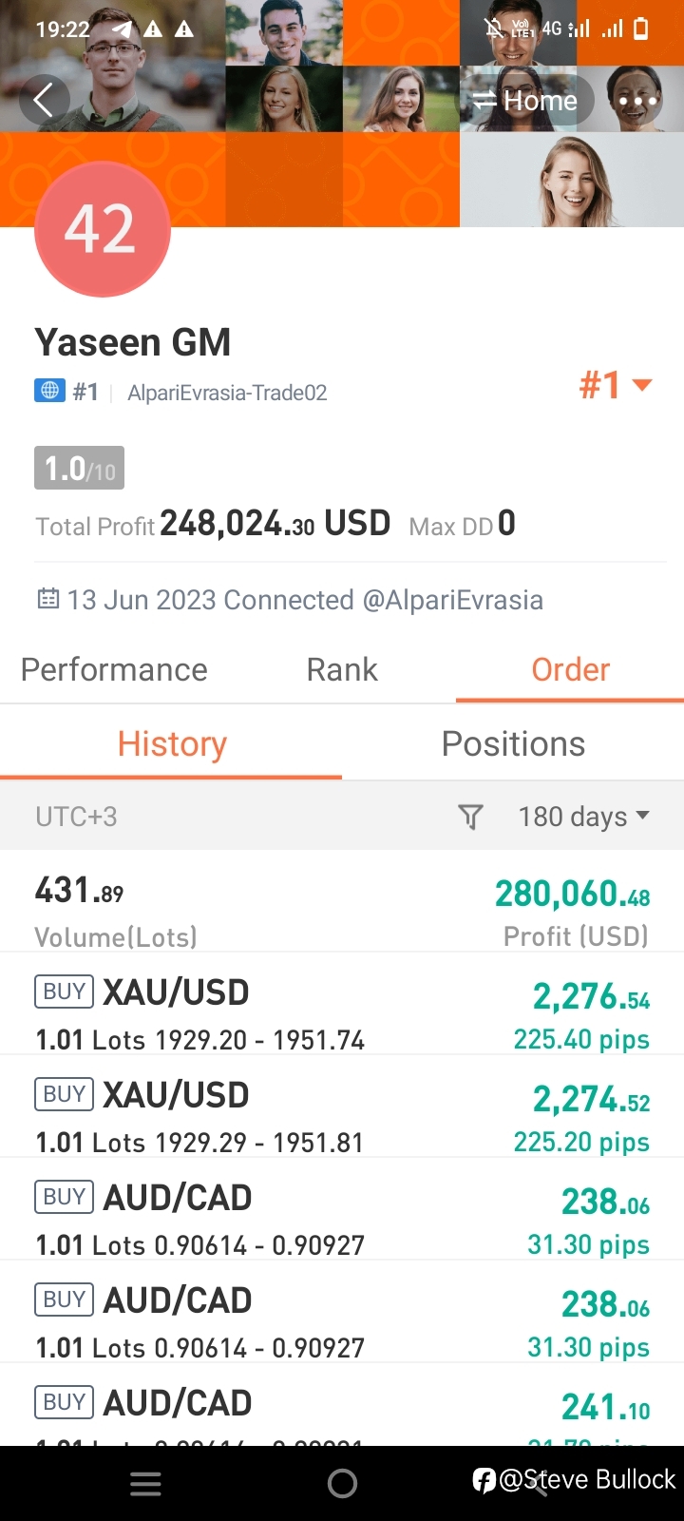This screenshot has height=1521, width=684.
Task: Tap the Android recent apps menu icon
Action: 145,1484
